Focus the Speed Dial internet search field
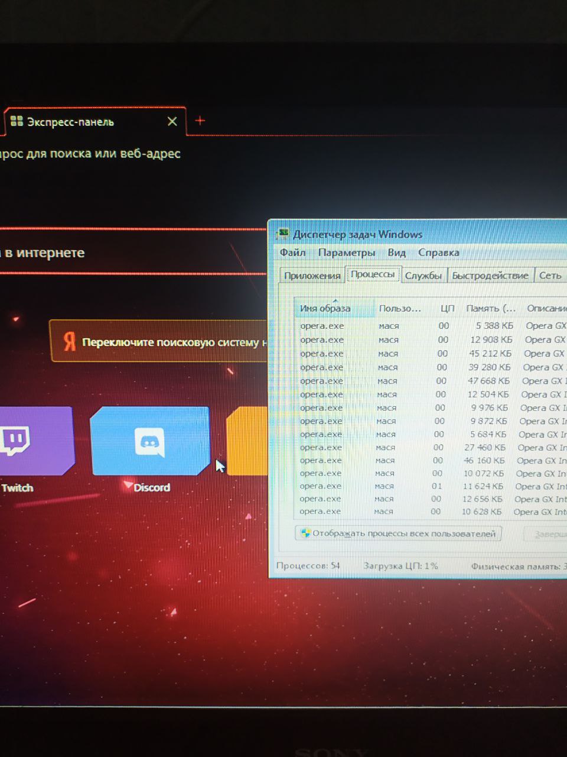 tap(133, 253)
